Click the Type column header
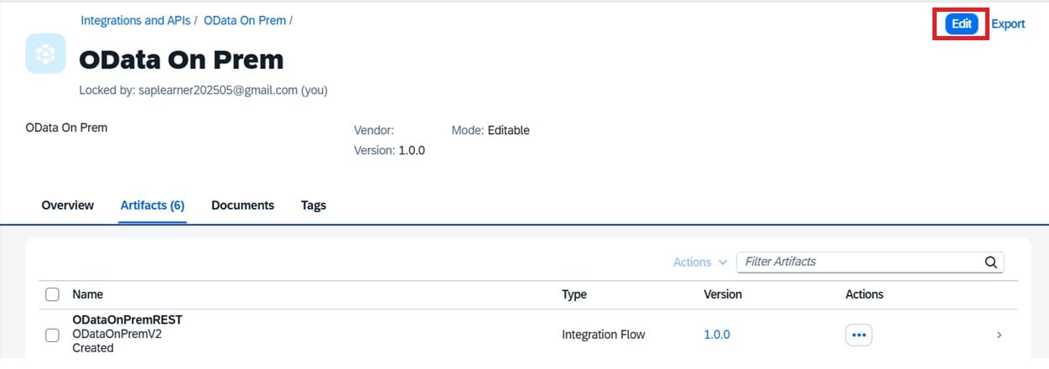Screen dimensions: 1049x369 pos(574,294)
